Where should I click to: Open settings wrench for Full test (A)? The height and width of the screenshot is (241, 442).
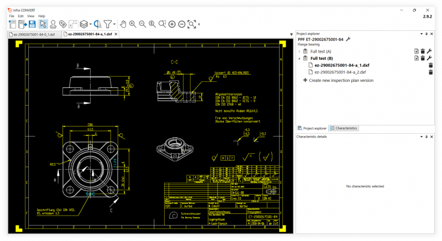pyautogui.click(x=429, y=51)
